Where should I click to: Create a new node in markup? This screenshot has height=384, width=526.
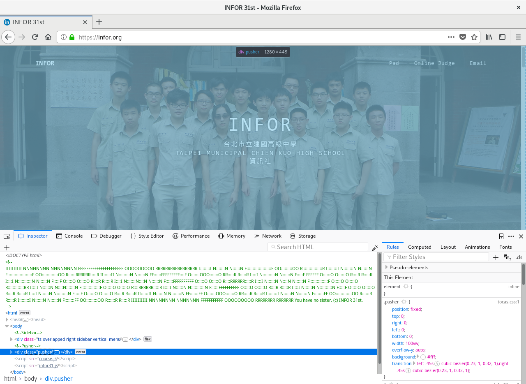pyautogui.click(x=7, y=248)
